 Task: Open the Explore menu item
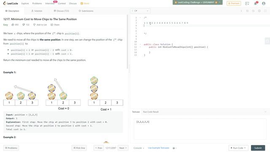25,3
